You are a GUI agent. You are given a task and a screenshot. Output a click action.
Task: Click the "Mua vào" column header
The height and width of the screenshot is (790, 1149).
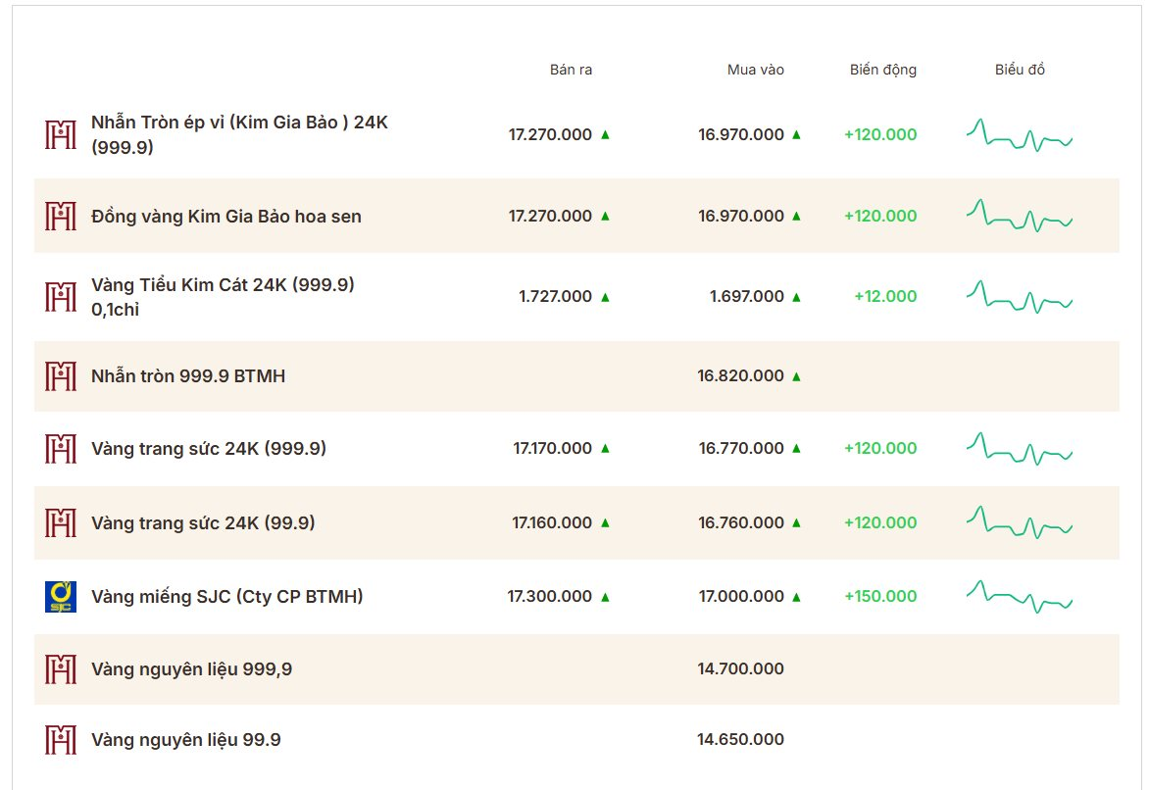753,70
